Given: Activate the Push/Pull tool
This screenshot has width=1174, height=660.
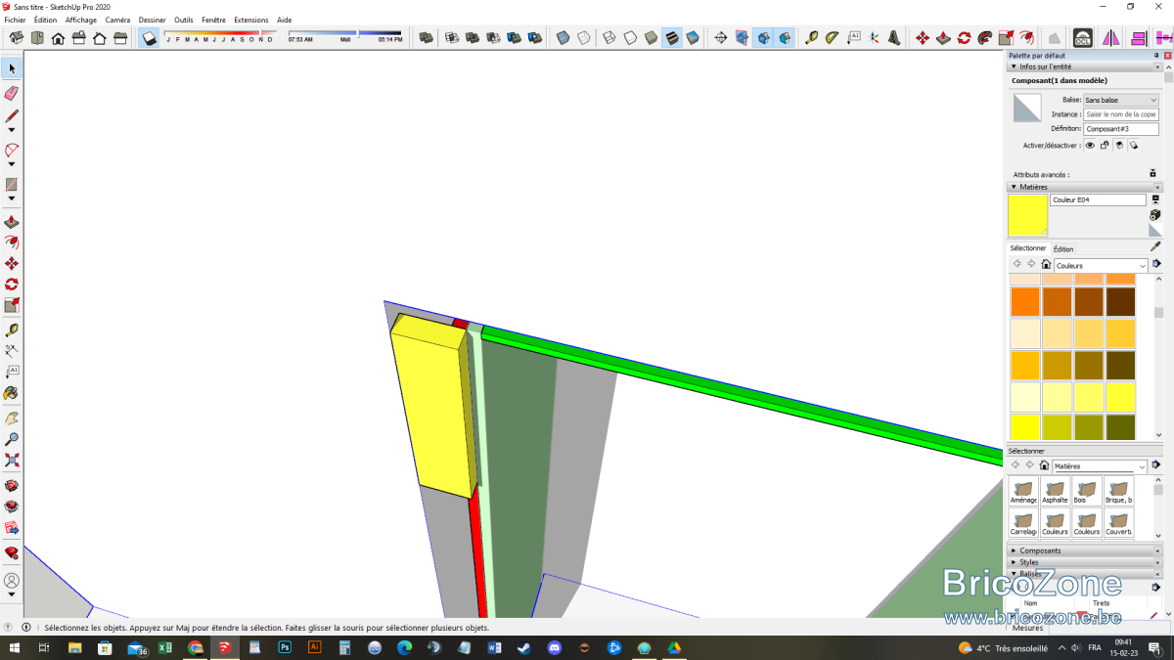Looking at the screenshot, I should [x=12, y=223].
